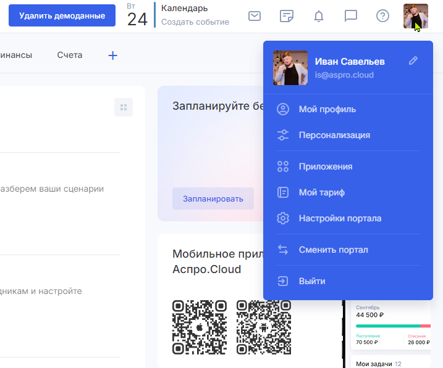
Task: Open the mail envelope icon in header
Action: click(255, 16)
